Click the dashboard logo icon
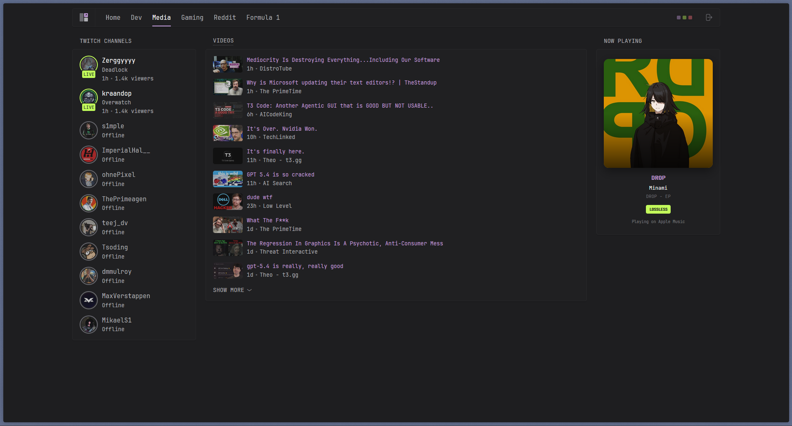The width and height of the screenshot is (792, 426). point(84,17)
